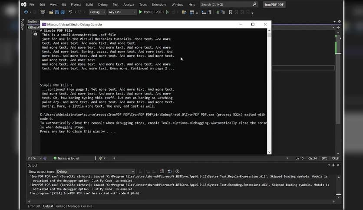The height and width of the screenshot is (210, 363).
Task: Open the Debug menu
Action: (103, 4)
